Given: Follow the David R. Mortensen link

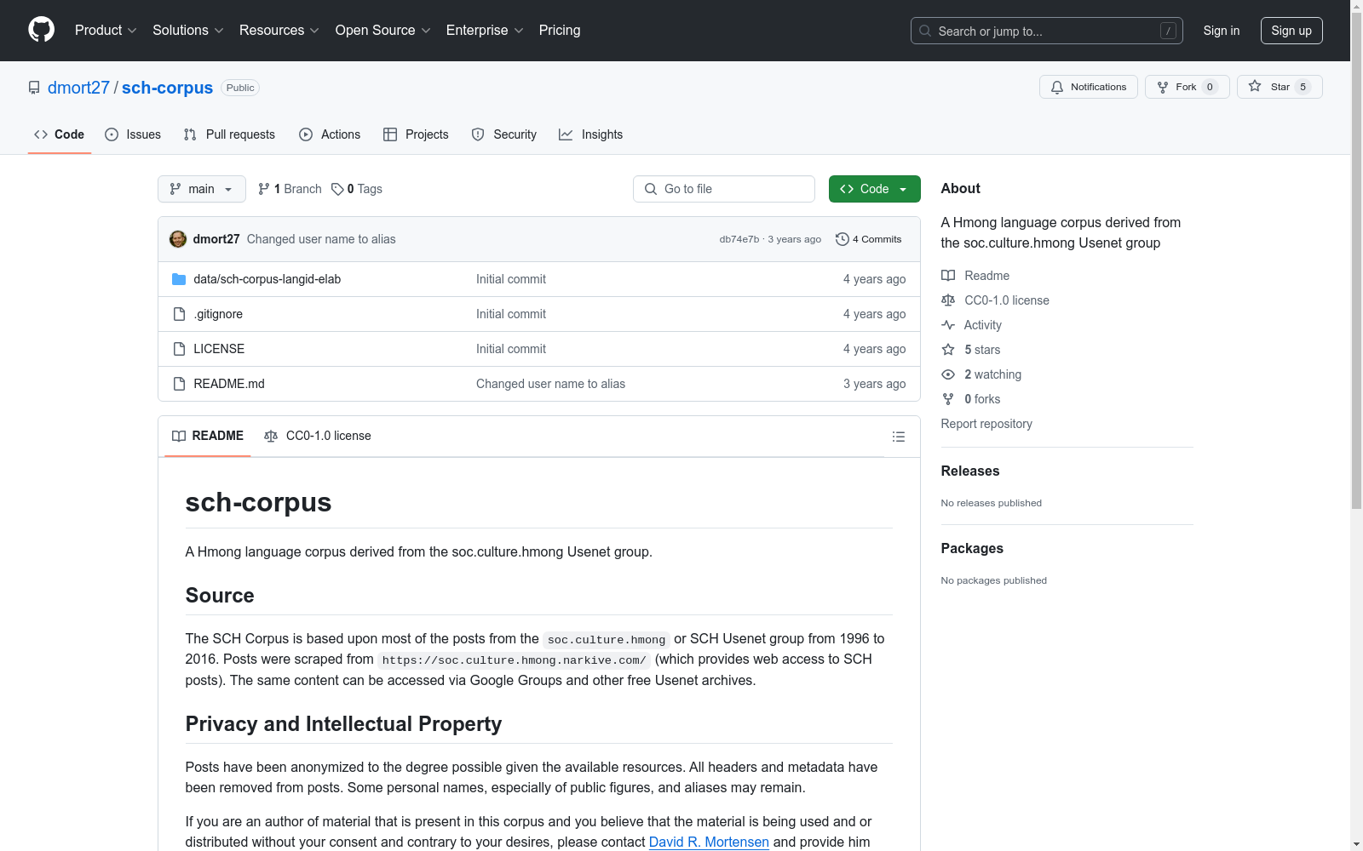Looking at the screenshot, I should (x=709, y=842).
